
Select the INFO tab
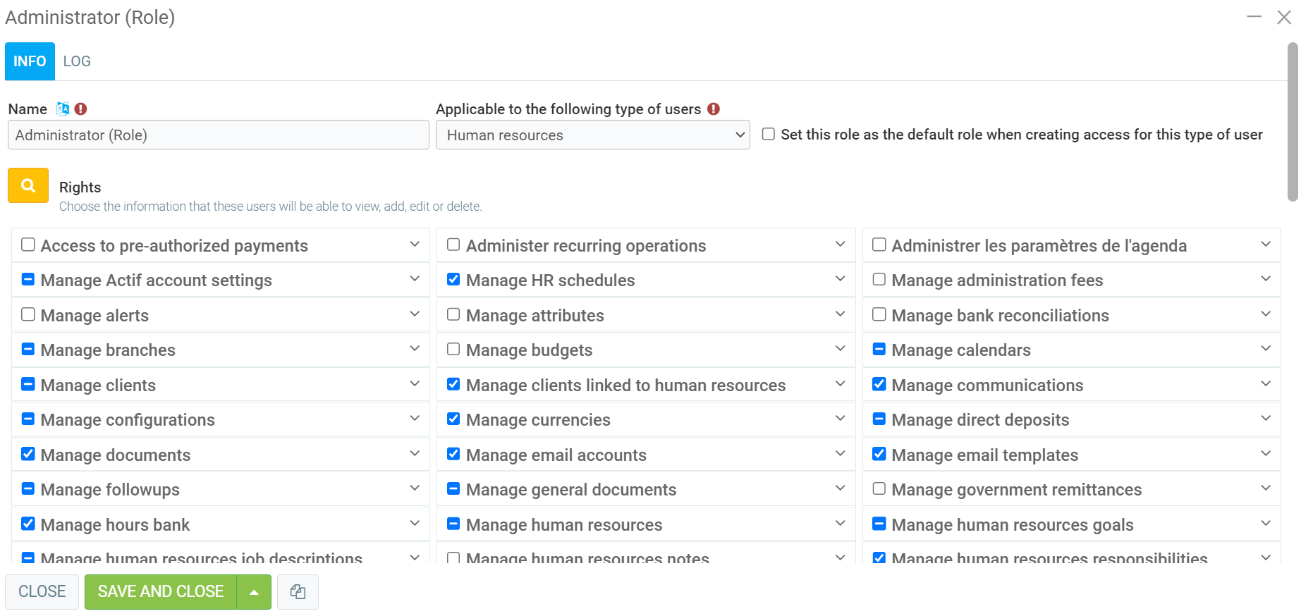click(x=30, y=61)
